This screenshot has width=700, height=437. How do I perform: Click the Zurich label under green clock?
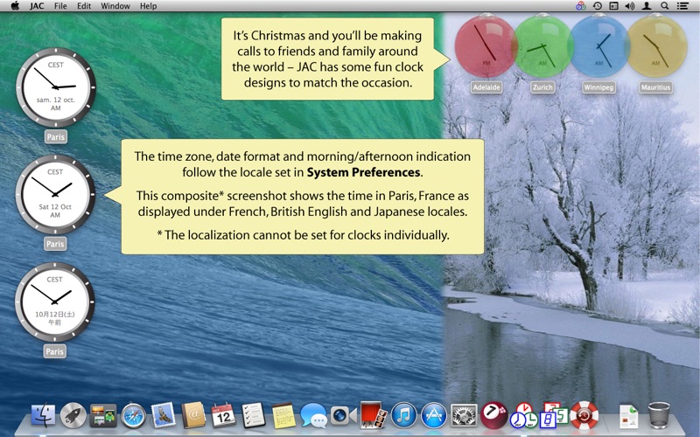tap(542, 87)
